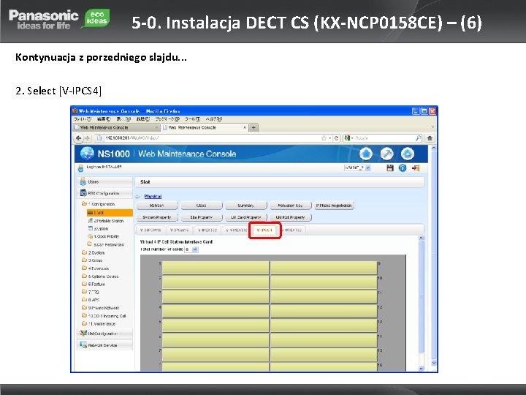The width and height of the screenshot is (526, 395).
Task: Select 1.Slot in the tree
Action: 110,213
